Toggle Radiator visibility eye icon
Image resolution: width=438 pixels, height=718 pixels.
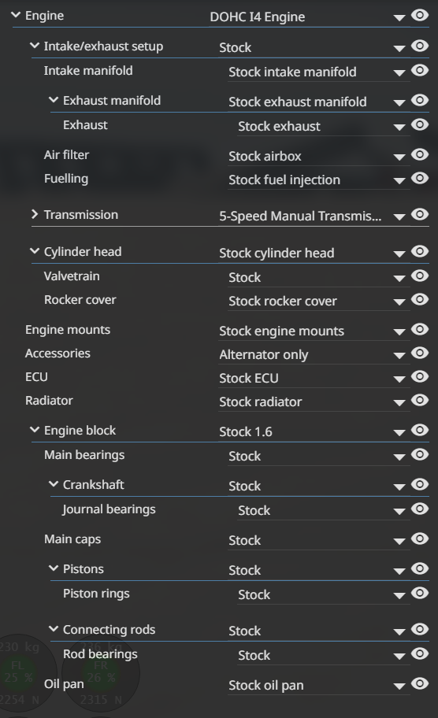coord(420,400)
